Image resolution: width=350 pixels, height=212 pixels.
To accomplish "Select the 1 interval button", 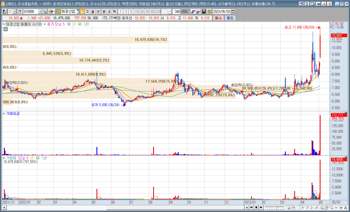I will click(x=120, y=11).
